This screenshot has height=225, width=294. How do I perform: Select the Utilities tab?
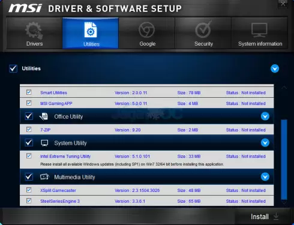coord(91,33)
